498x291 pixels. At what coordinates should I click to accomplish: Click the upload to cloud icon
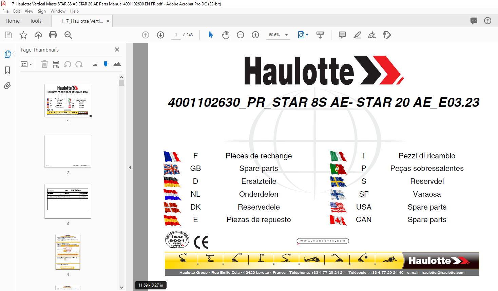[x=38, y=35]
